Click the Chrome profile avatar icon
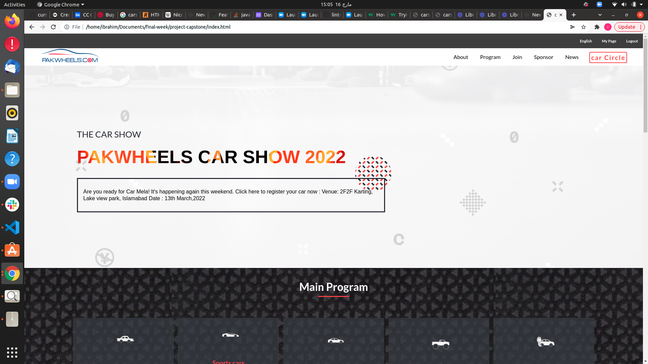The width and height of the screenshot is (648, 364). 608,27
